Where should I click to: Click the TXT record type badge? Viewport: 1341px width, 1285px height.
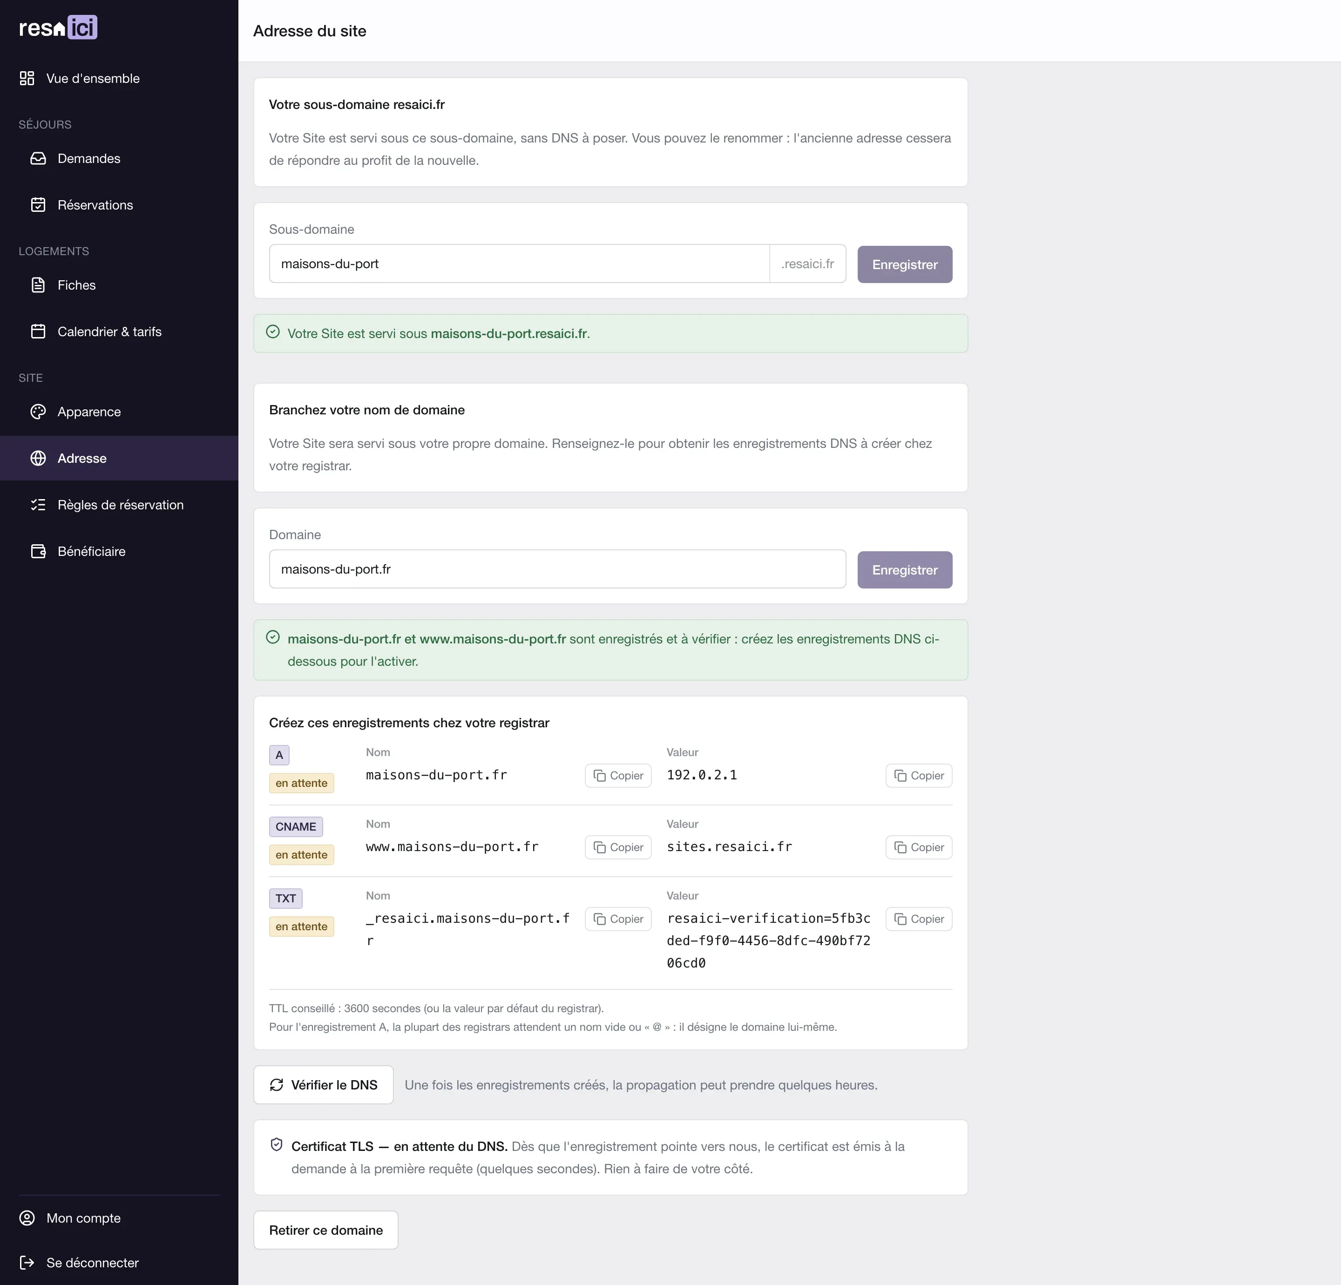tap(286, 899)
